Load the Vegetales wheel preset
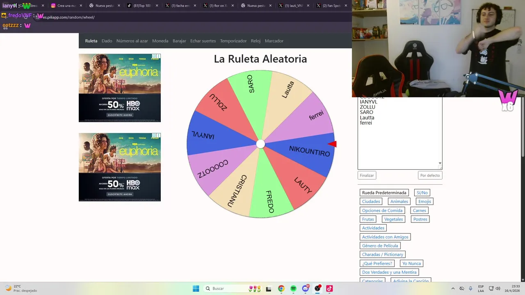This screenshot has height=295, width=525. 393,219
